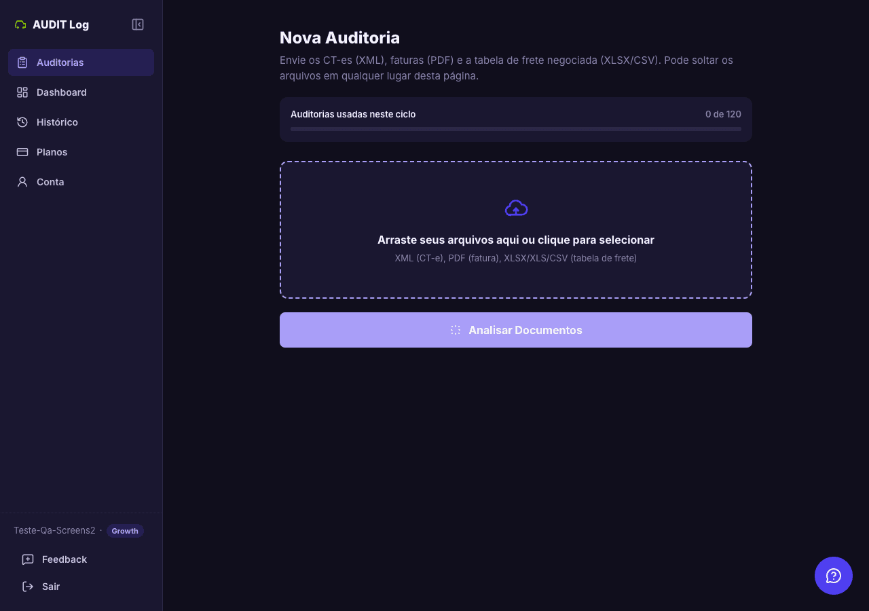Click the Growth plan badge
The width and height of the screenshot is (869, 611).
pyautogui.click(x=125, y=531)
